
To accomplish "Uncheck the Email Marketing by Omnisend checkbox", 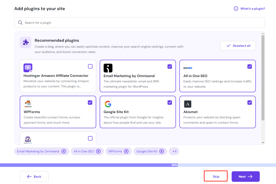I will click(170, 66).
